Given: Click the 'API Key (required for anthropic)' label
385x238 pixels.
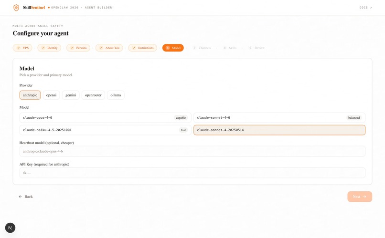Looking at the screenshot, I should 44,164.
